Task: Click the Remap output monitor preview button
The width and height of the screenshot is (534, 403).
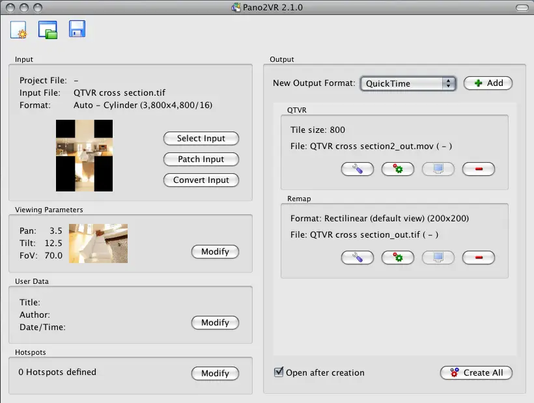Action: point(438,257)
